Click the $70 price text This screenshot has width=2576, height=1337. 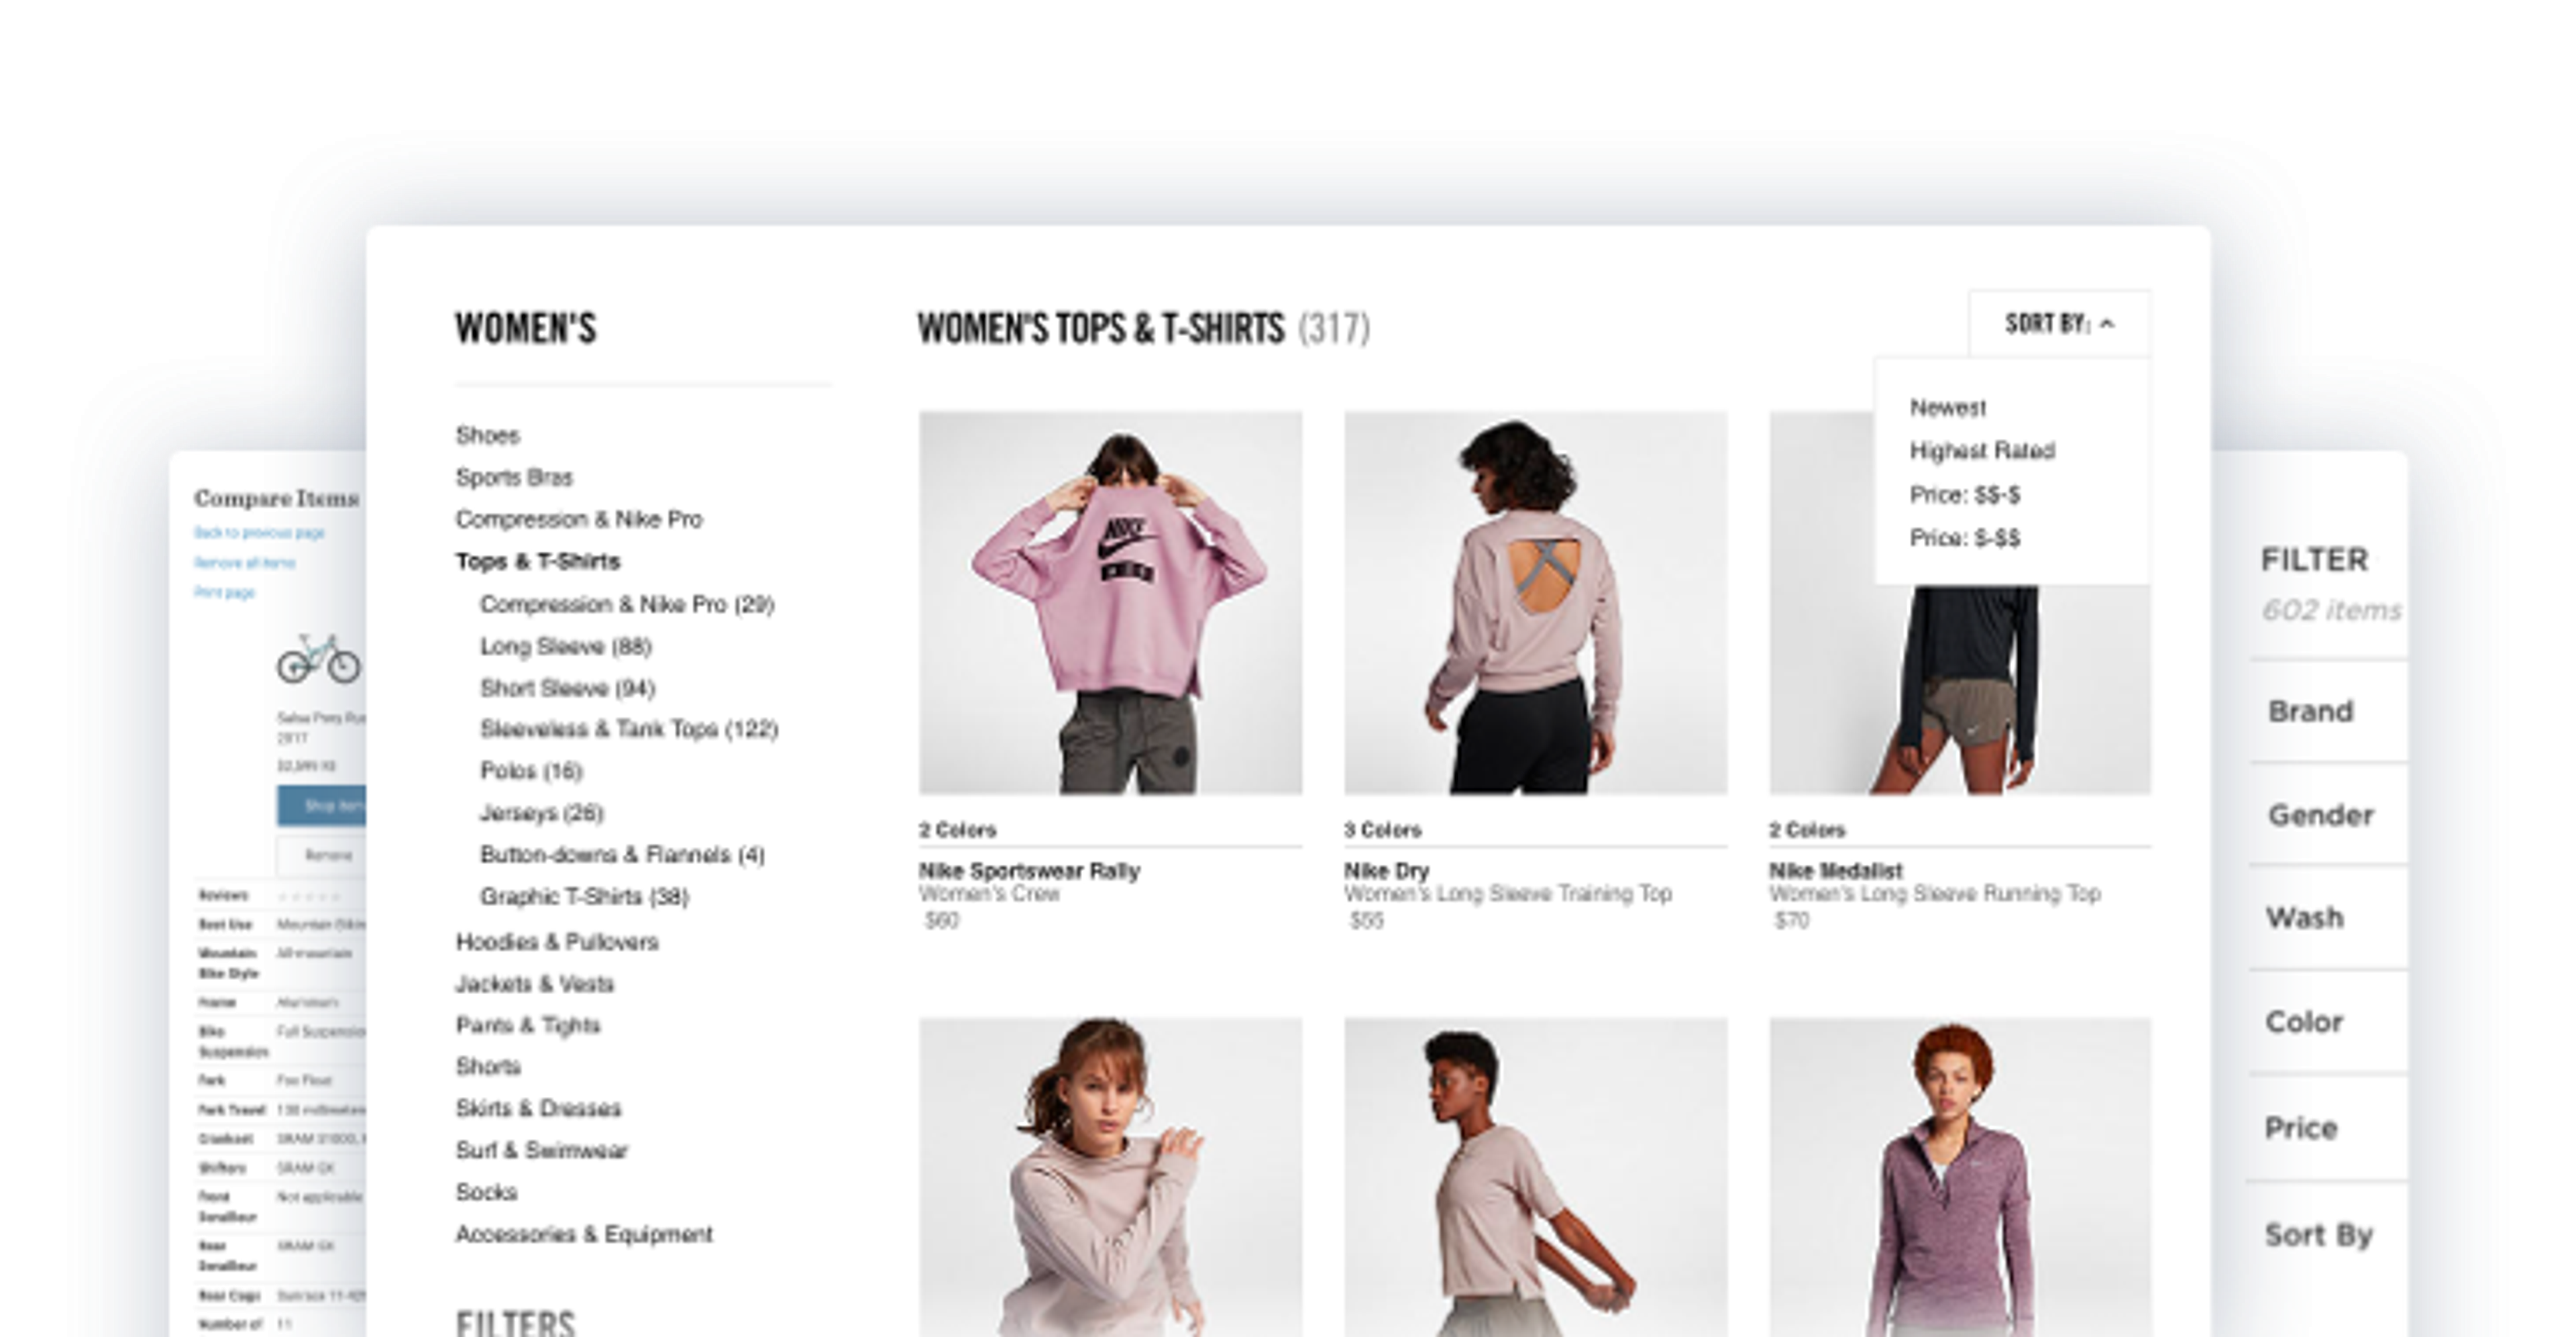coord(1791,920)
